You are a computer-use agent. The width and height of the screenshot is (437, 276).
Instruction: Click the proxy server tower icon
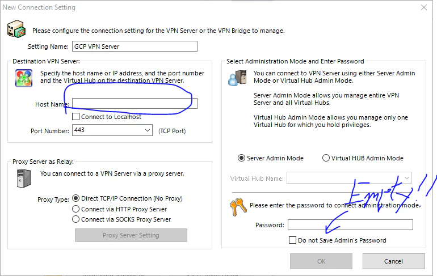coord(24,179)
